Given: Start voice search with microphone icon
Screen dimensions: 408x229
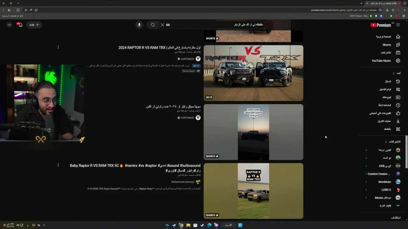Looking at the screenshot, I should pos(139,25).
